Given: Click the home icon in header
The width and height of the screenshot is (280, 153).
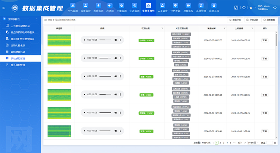Looking at the screenshot, I should click(x=244, y=7).
